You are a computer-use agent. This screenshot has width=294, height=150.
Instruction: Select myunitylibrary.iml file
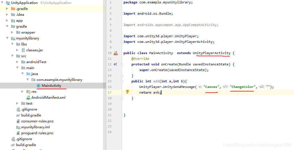click(36, 127)
